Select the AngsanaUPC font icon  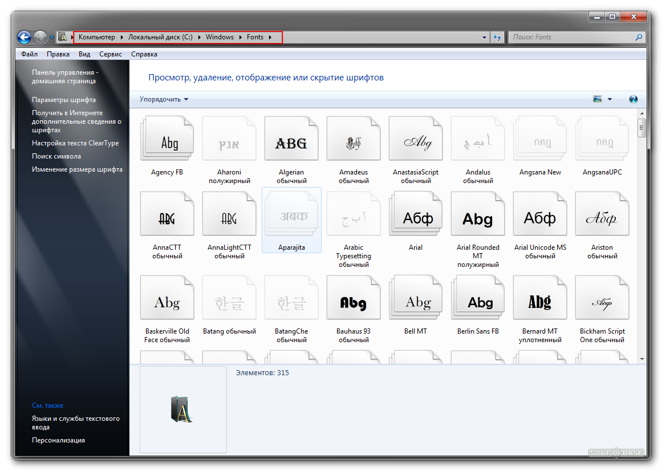[602, 139]
